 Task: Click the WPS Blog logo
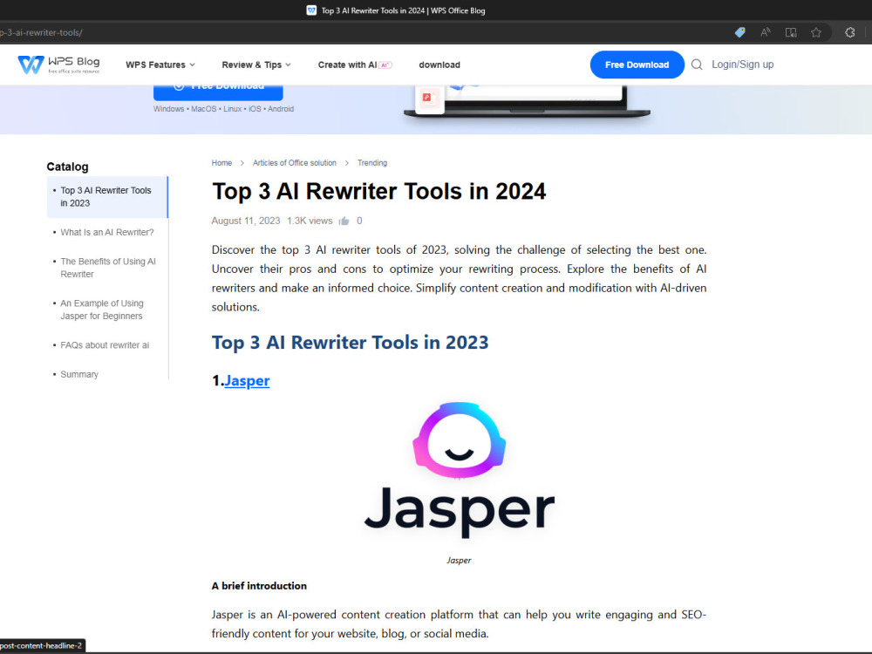click(x=58, y=65)
